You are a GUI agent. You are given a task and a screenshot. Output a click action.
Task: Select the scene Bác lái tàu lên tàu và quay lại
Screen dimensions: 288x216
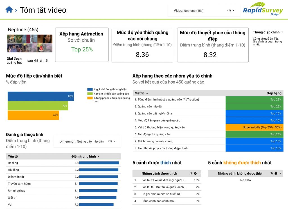(167, 187)
